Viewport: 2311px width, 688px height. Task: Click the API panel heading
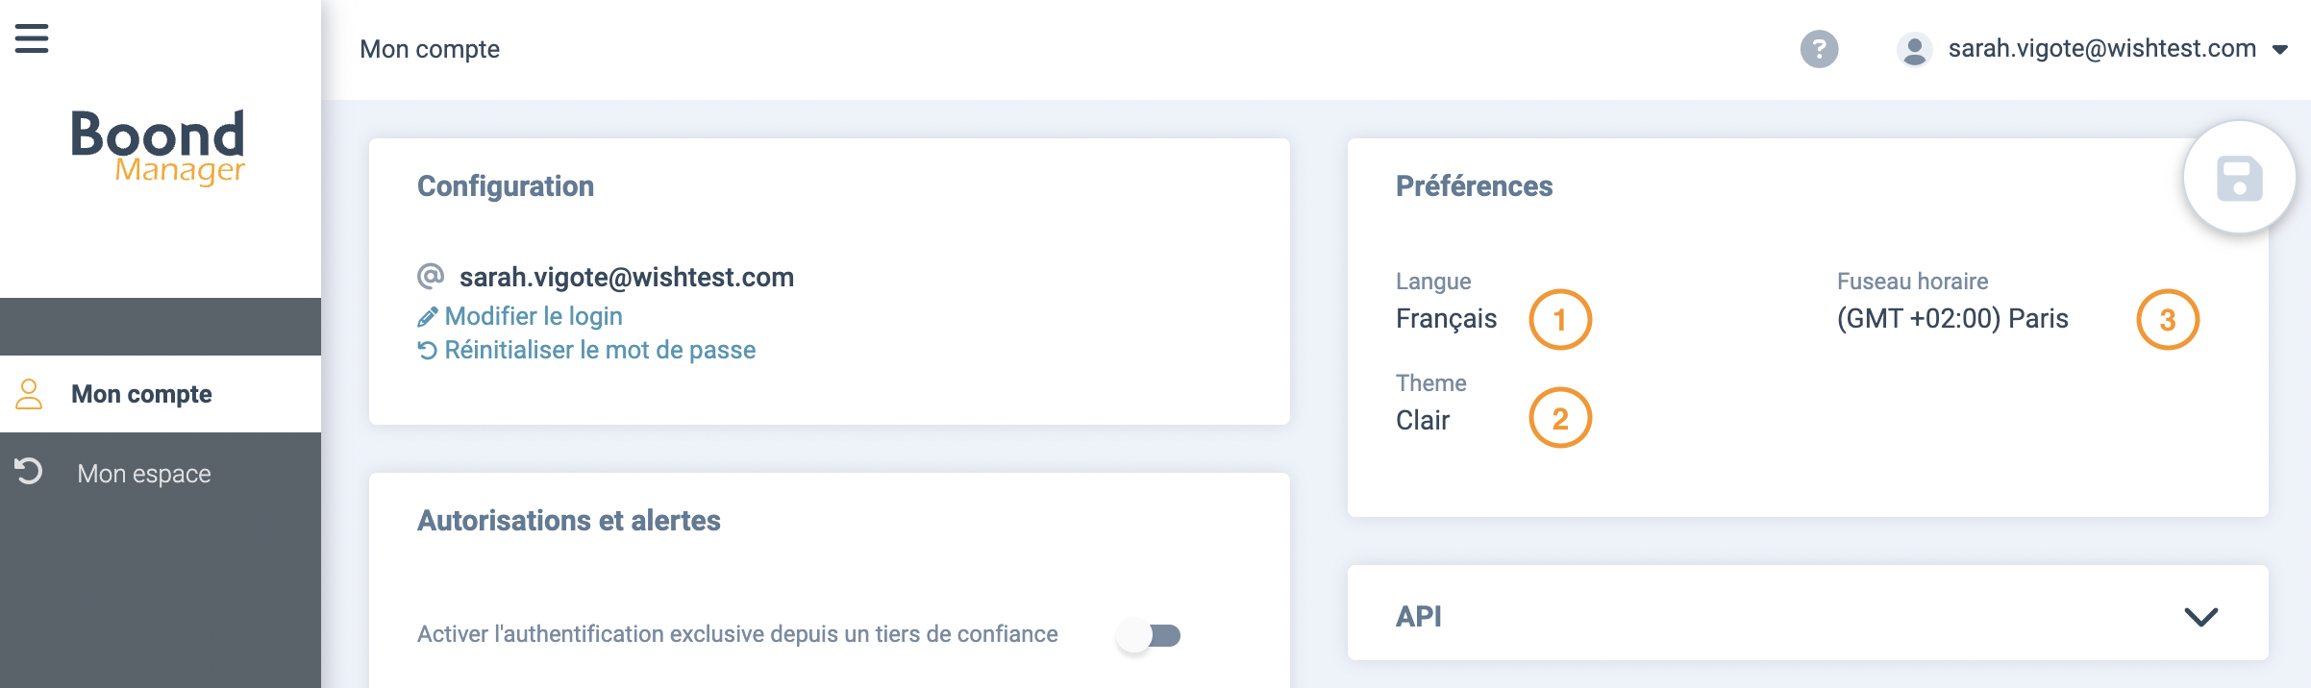click(x=1419, y=617)
